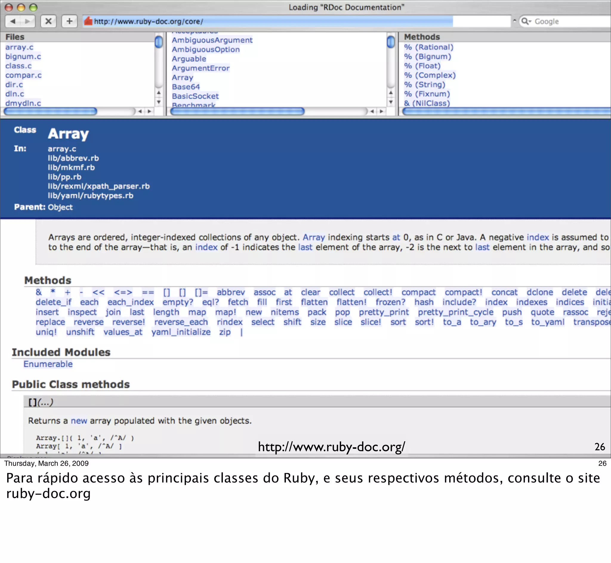Click 'new' link in method description
Image resolution: width=611 pixels, height=563 pixels.
79,421
